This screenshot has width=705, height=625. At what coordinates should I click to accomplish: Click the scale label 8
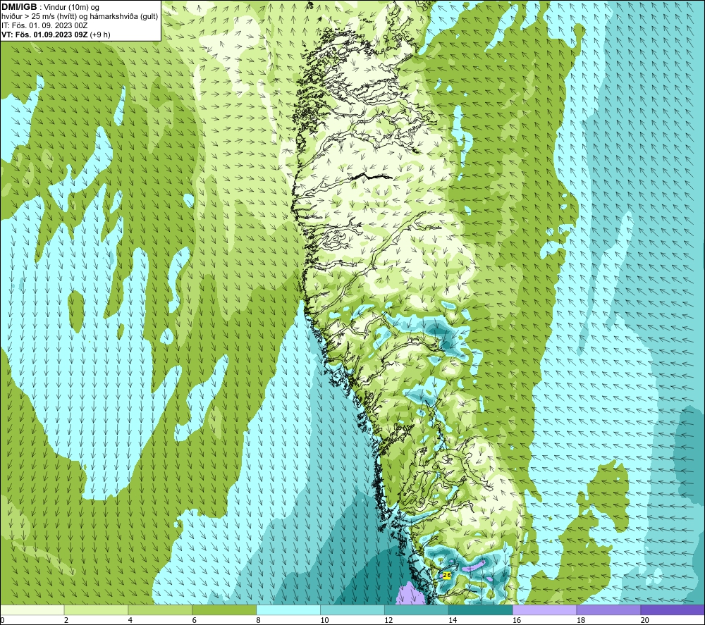point(259,621)
